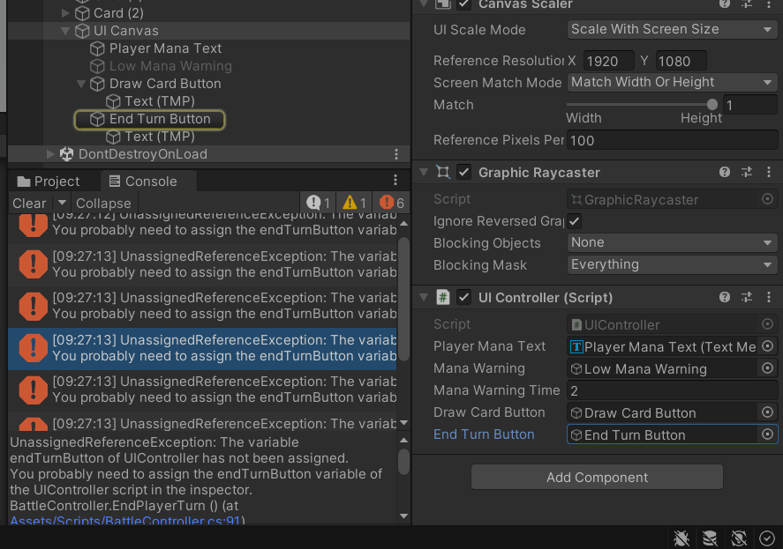The height and width of the screenshot is (549, 783).
Task: Open the Blocking Mask dropdown
Action: pyautogui.click(x=672, y=264)
